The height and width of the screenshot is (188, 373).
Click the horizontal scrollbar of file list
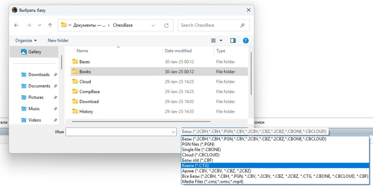(x=141, y=121)
